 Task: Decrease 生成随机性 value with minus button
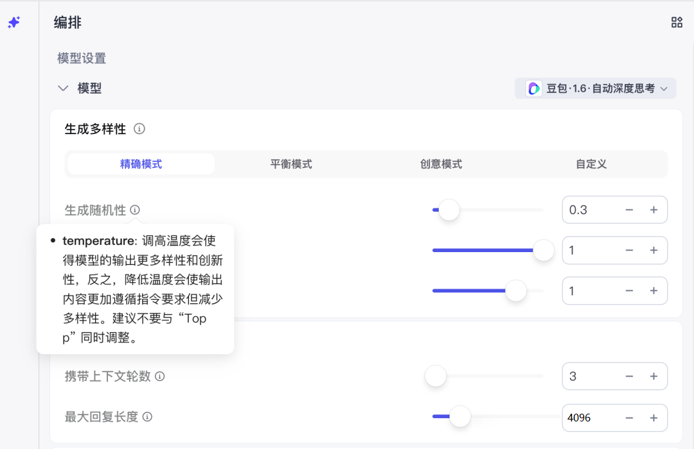click(629, 210)
